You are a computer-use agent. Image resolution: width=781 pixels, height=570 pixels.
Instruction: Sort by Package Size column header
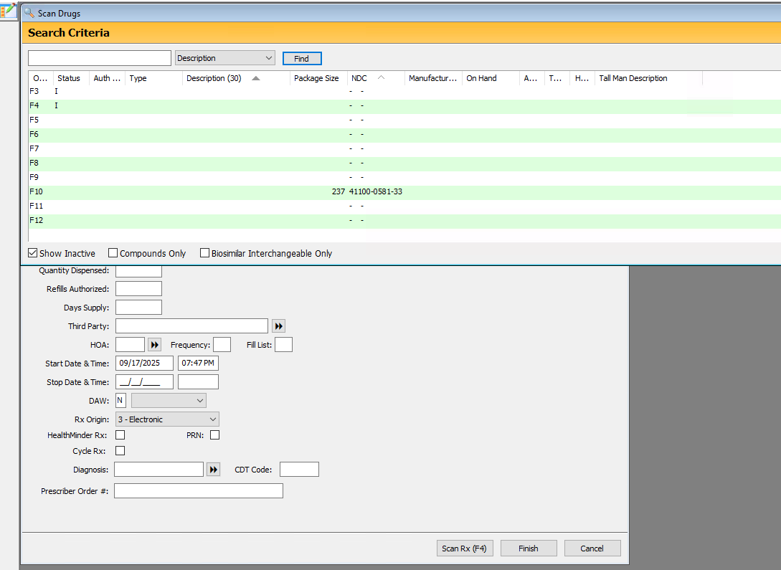click(316, 78)
